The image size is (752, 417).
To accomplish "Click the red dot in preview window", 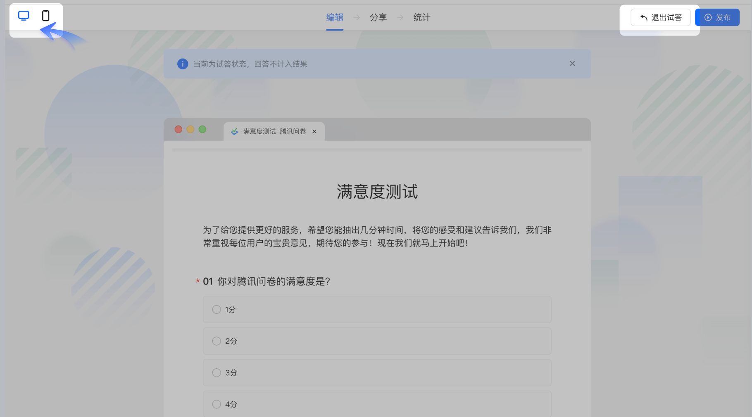I will 178,129.
